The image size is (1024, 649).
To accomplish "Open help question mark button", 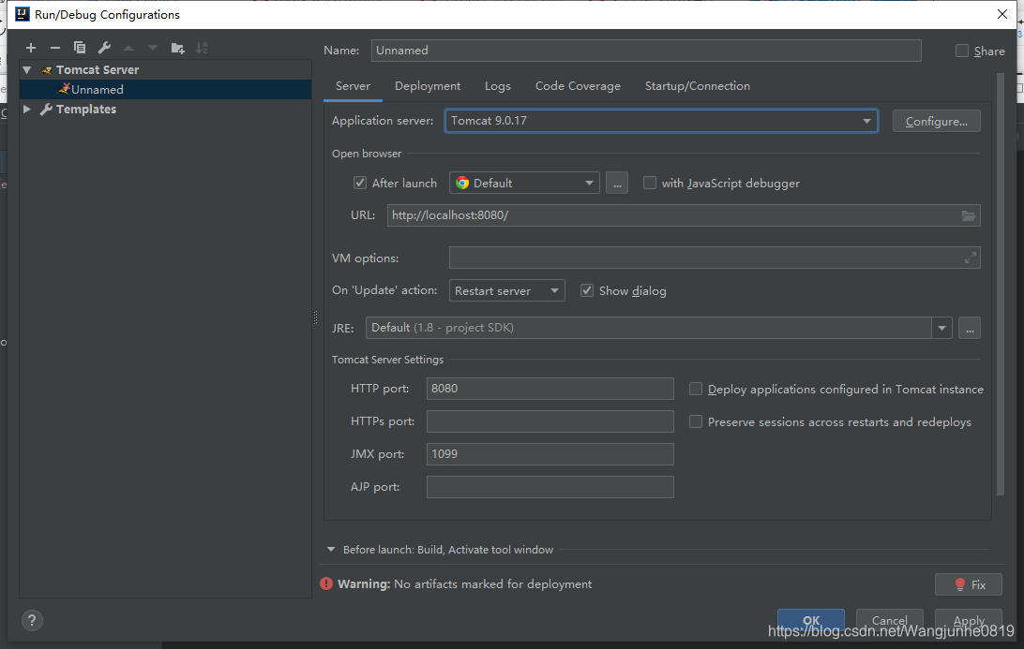I will (31, 620).
